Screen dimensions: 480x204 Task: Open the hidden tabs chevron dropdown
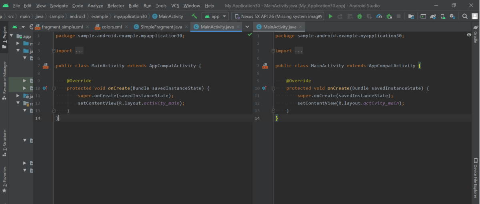(247, 27)
